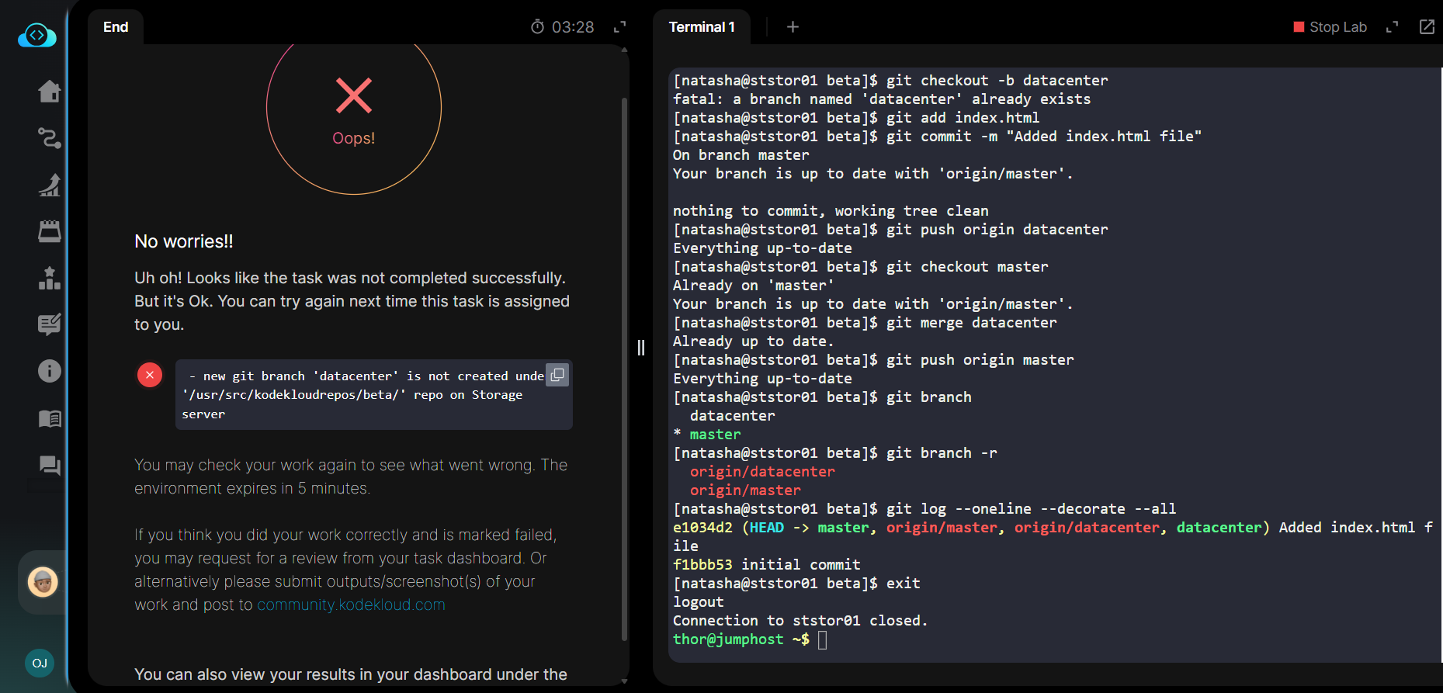The width and height of the screenshot is (1443, 693).
Task: Select the End tab
Action: point(116,27)
